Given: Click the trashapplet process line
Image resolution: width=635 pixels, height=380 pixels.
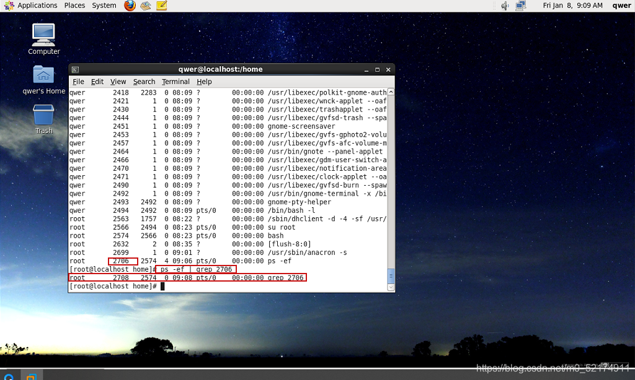Looking at the screenshot, I should 228,110.
